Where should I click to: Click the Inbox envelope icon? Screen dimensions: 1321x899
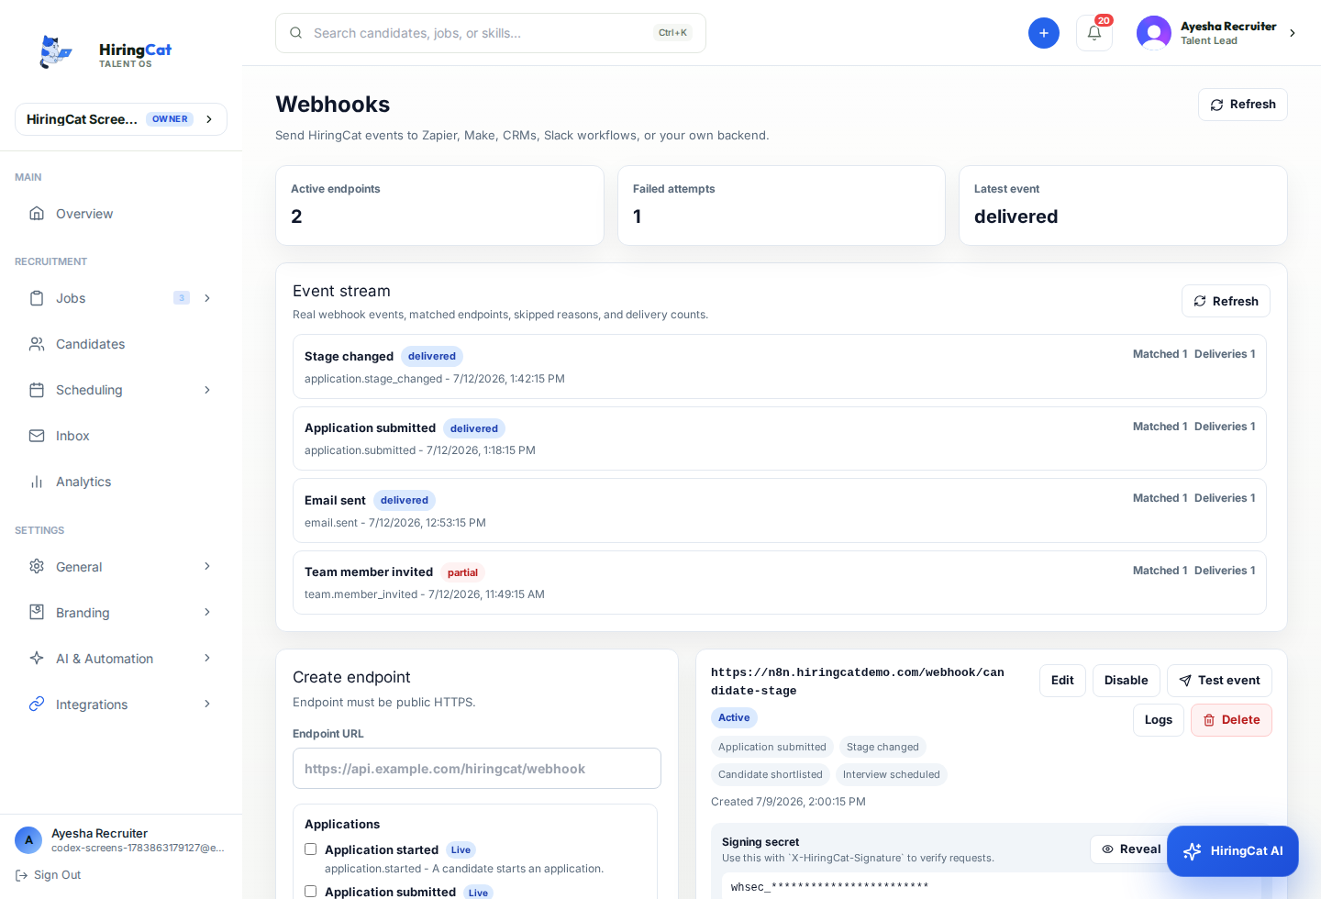coord(37,436)
